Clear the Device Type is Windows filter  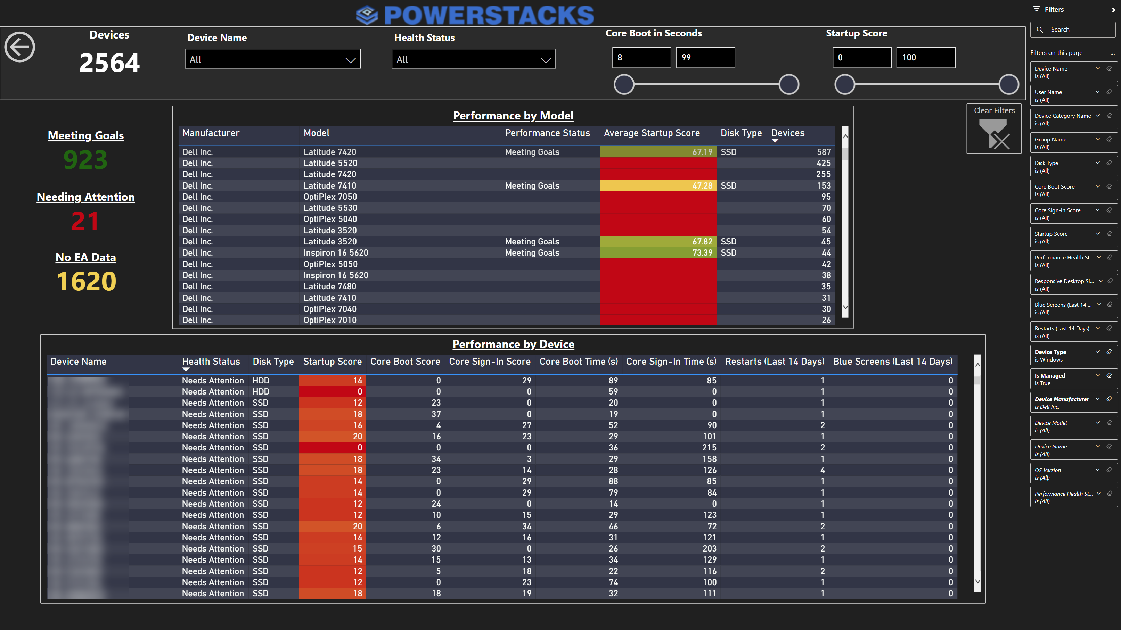(x=1109, y=351)
